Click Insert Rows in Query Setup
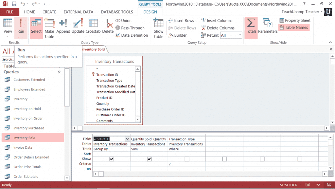This screenshot has height=189, width=335. coord(181,21)
